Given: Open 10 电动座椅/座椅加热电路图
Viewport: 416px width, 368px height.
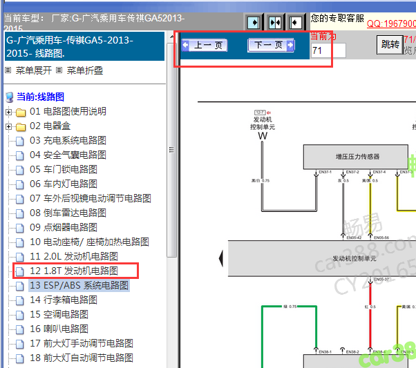Looking at the screenshot, I should (x=89, y=242).
